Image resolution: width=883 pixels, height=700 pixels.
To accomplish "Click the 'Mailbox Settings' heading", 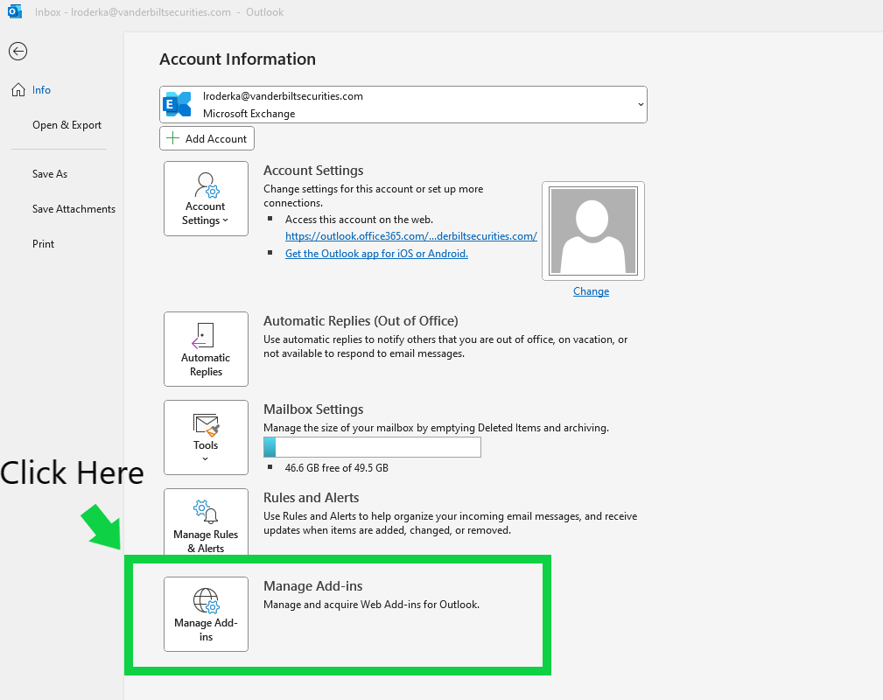I will (313, 409).
